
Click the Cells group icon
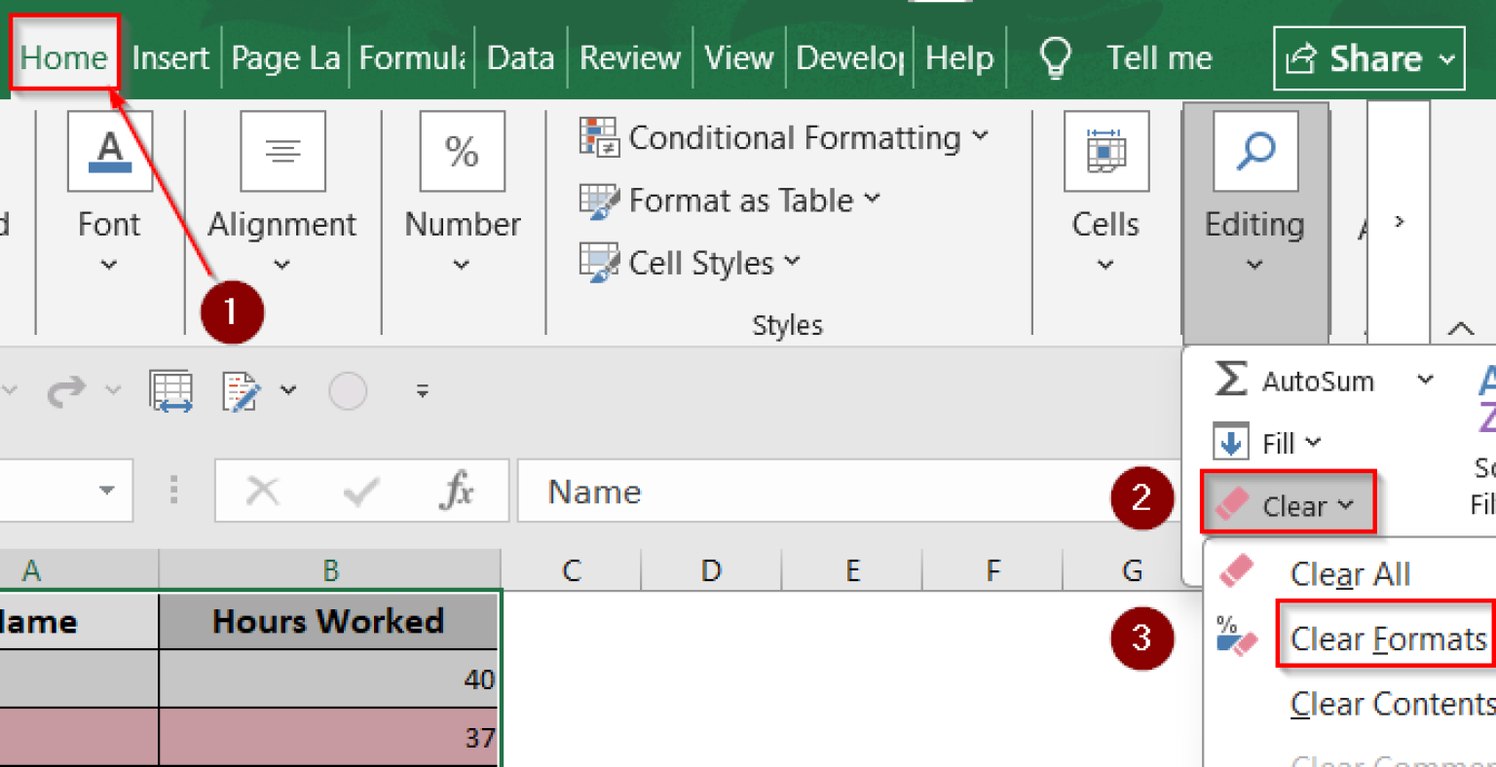pyautogui.click(x=1105, y=151)
